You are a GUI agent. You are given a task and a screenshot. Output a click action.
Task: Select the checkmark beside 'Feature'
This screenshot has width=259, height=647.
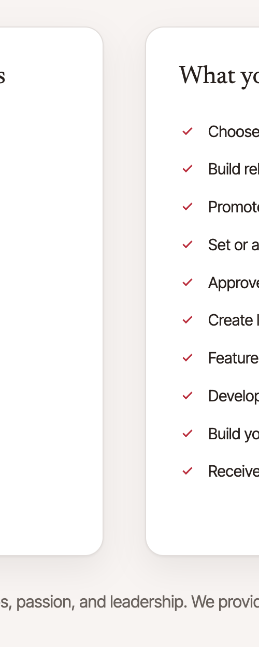(x=188, y=358)
